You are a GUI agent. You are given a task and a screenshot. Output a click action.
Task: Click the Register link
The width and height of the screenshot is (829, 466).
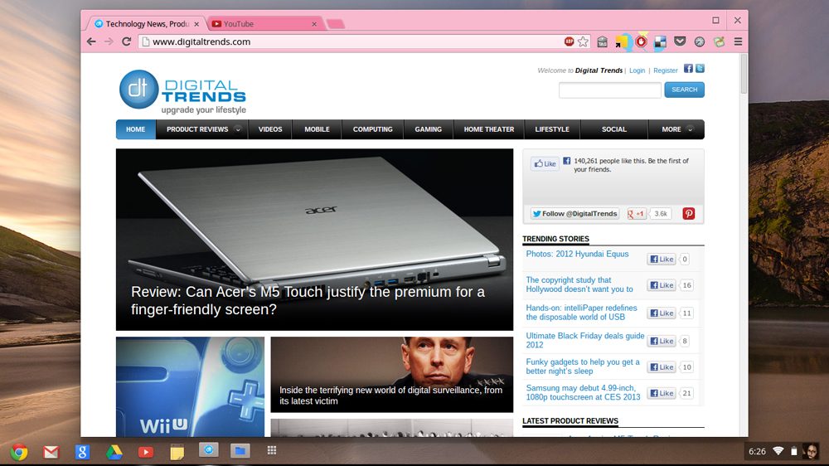(665, 70)
